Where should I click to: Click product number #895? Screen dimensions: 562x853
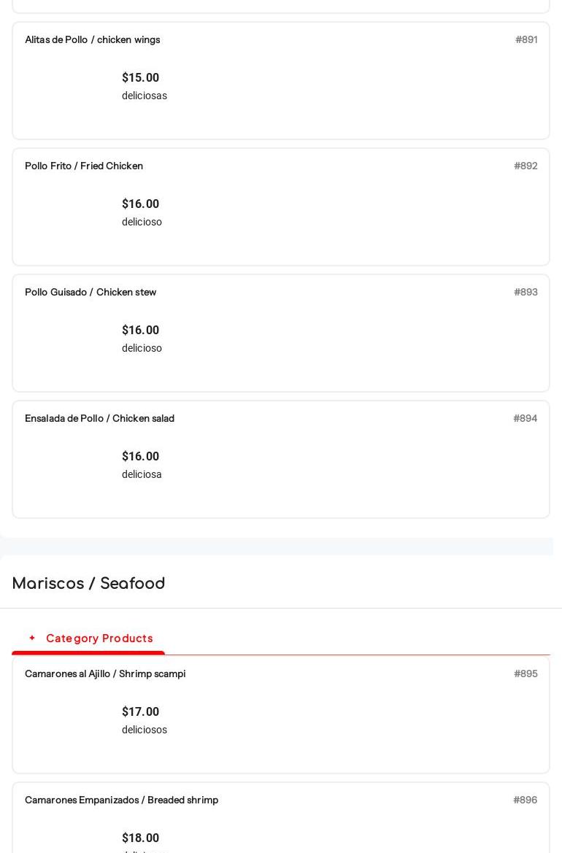click(526, 674)
